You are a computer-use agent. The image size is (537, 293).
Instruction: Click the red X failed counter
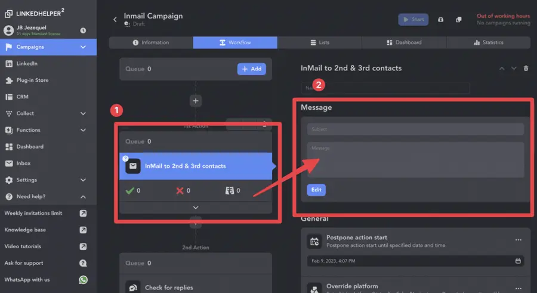click(183, 190)
